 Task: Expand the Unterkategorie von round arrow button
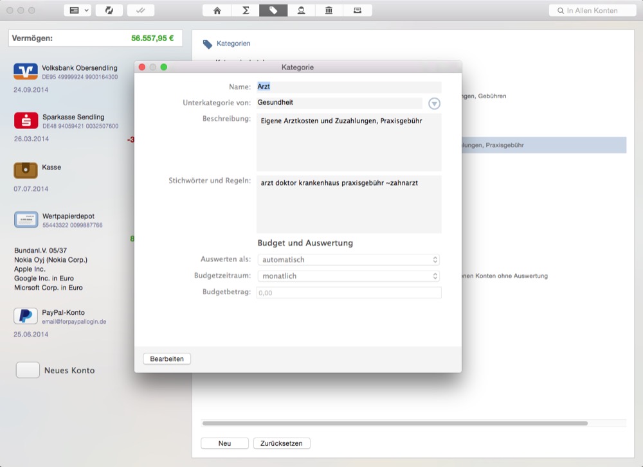point(434,103)
